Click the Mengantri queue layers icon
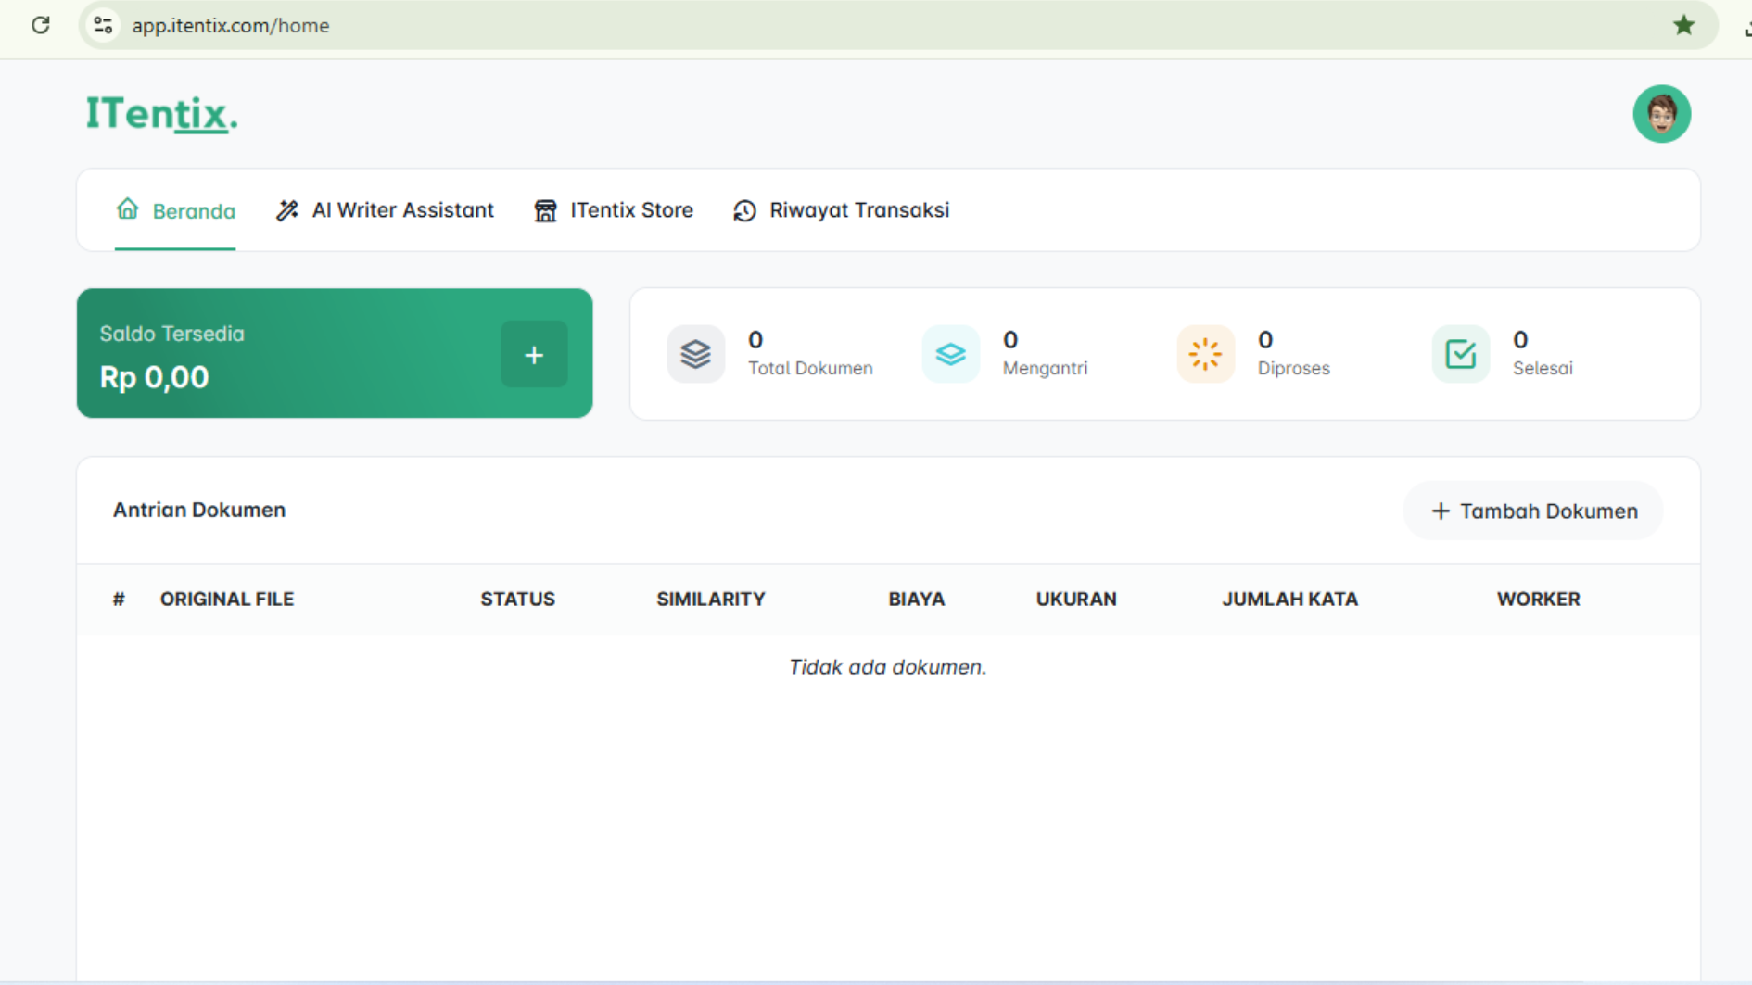Image resolution: width=1752 pixels, height=985 pixels. (950, 354)
